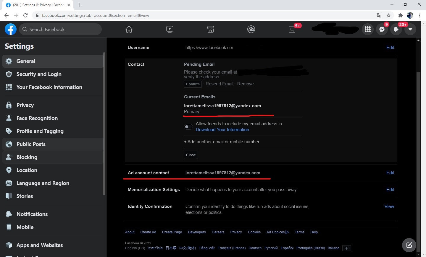Open a new browser tab
Viewport: 426px width, 257px height.
click(80, 5)
